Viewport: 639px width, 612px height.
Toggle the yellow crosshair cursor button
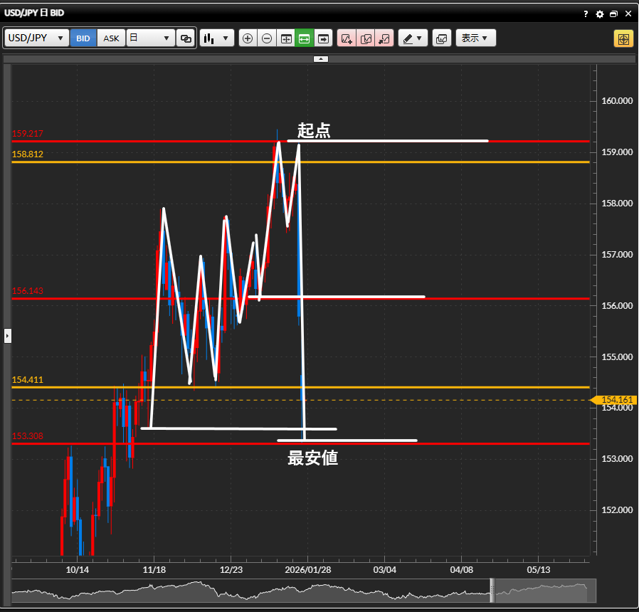623,38
